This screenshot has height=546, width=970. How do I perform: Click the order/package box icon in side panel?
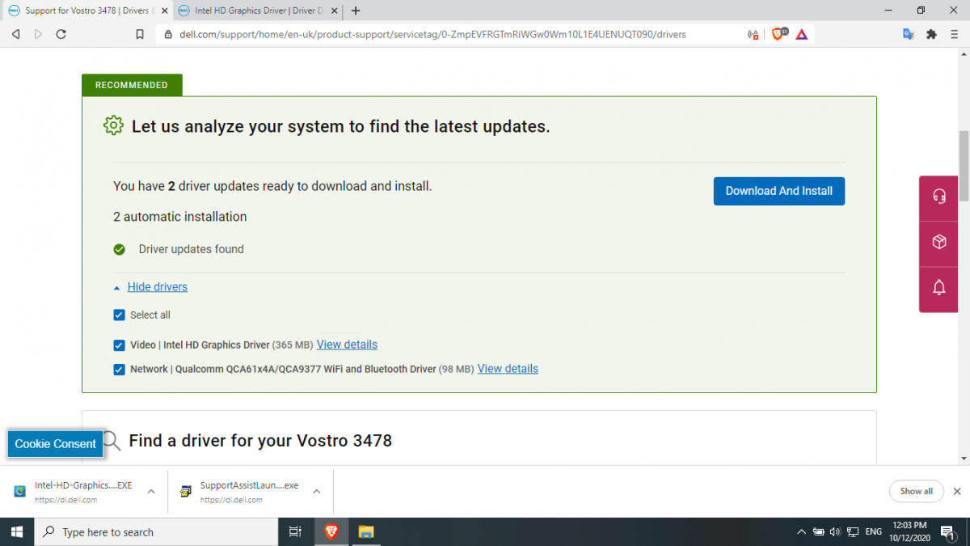click(939, 242)
